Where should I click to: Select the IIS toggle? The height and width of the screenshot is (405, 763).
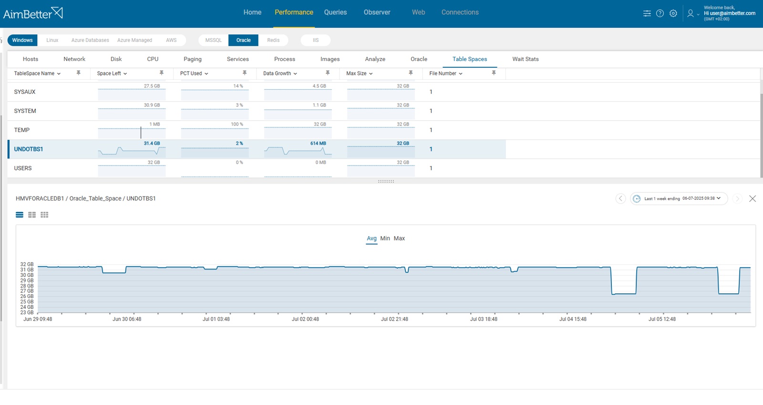316,40
